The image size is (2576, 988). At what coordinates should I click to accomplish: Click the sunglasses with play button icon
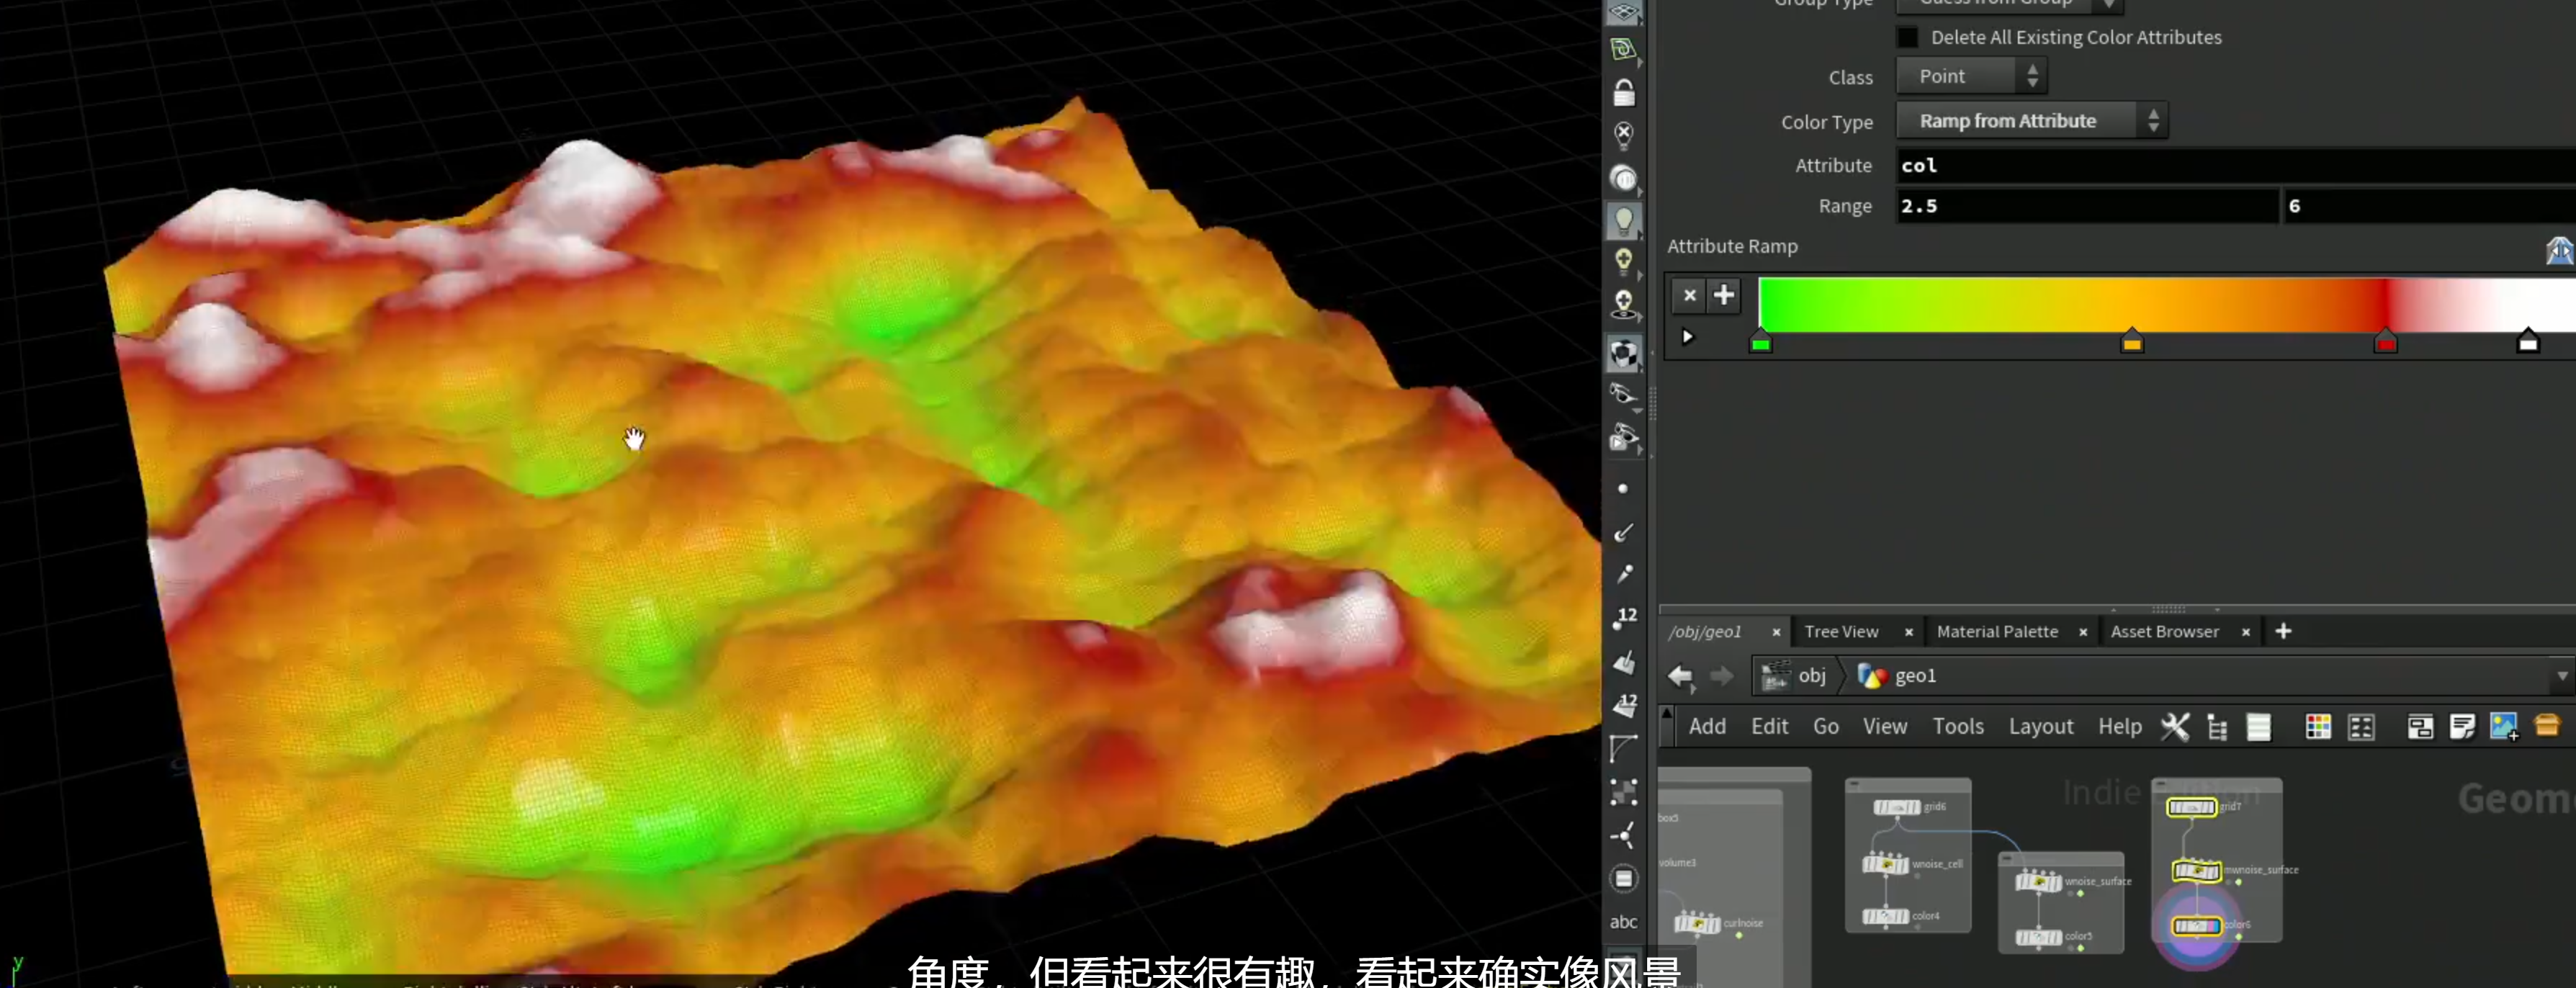pos(1624,438)
